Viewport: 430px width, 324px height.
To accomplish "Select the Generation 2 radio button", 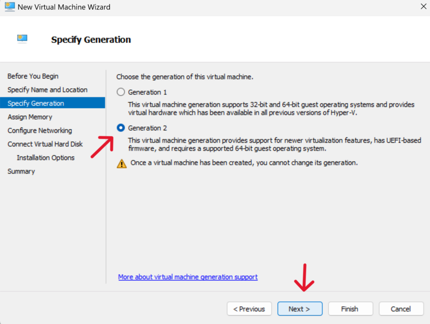I will pos(121,128).
